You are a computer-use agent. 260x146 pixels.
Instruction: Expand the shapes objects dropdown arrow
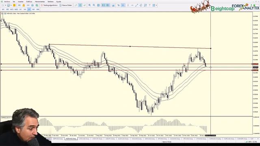pyautogui.click(x=156, y=5)
